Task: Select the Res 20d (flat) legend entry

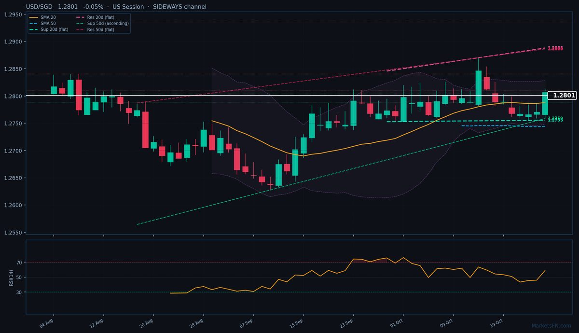Action: 95,17
